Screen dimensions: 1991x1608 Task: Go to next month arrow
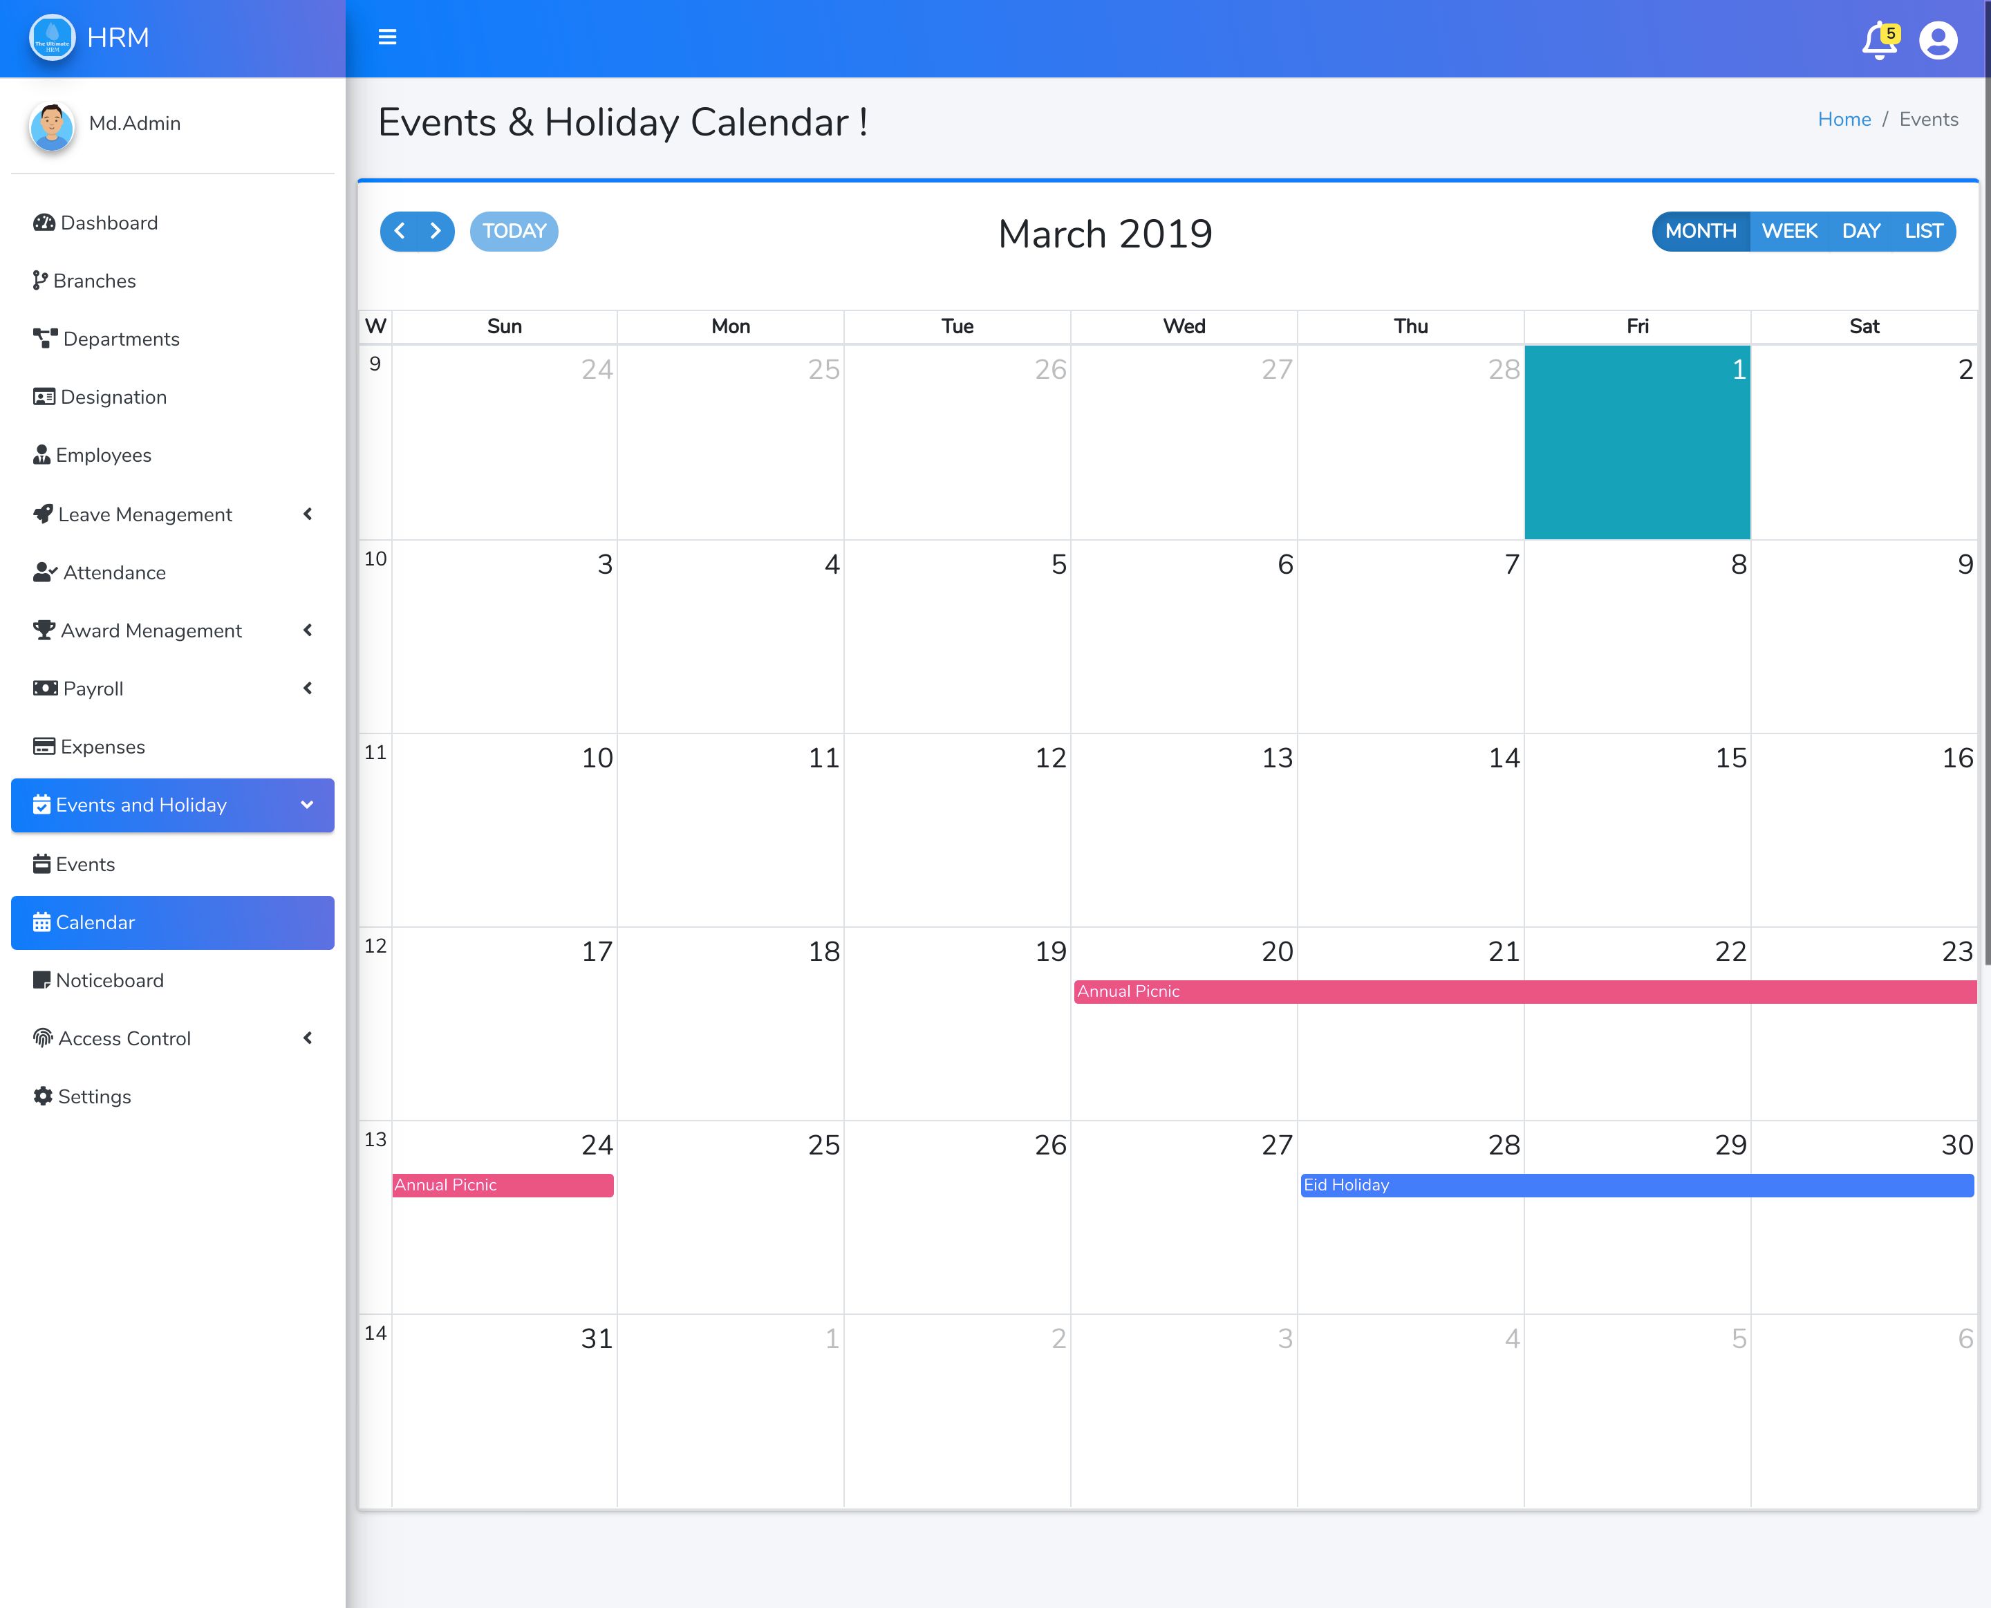436,231
